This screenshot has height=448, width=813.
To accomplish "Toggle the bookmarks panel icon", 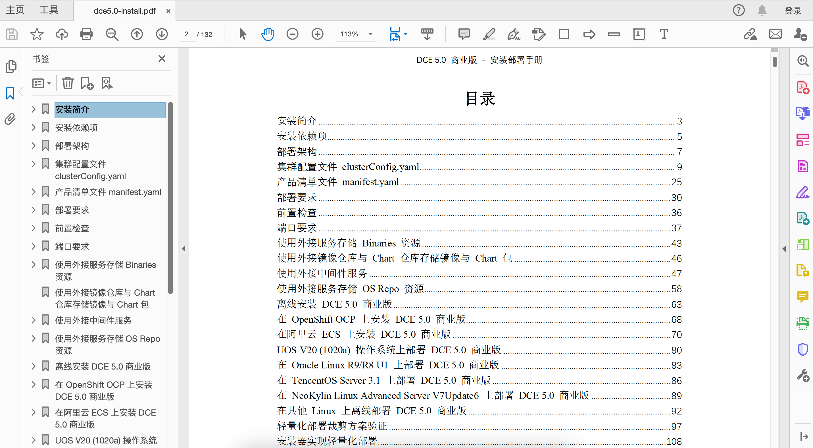I will tap(11, 93).
